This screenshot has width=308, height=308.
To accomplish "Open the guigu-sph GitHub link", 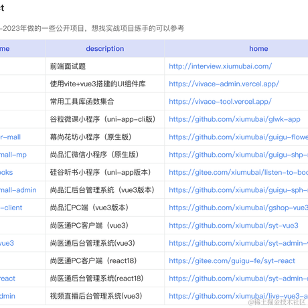I will point(238,190).
